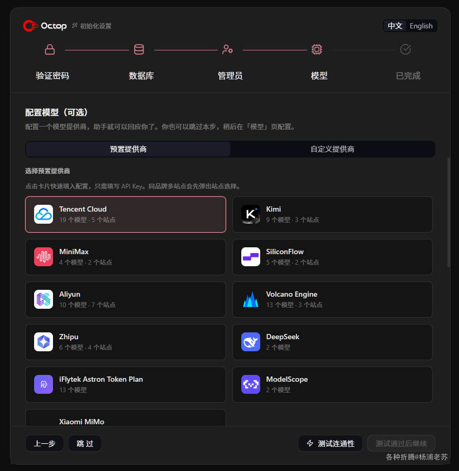
Task: Select the chip icon for the 模型 step
Action: [x=317, y=49]
